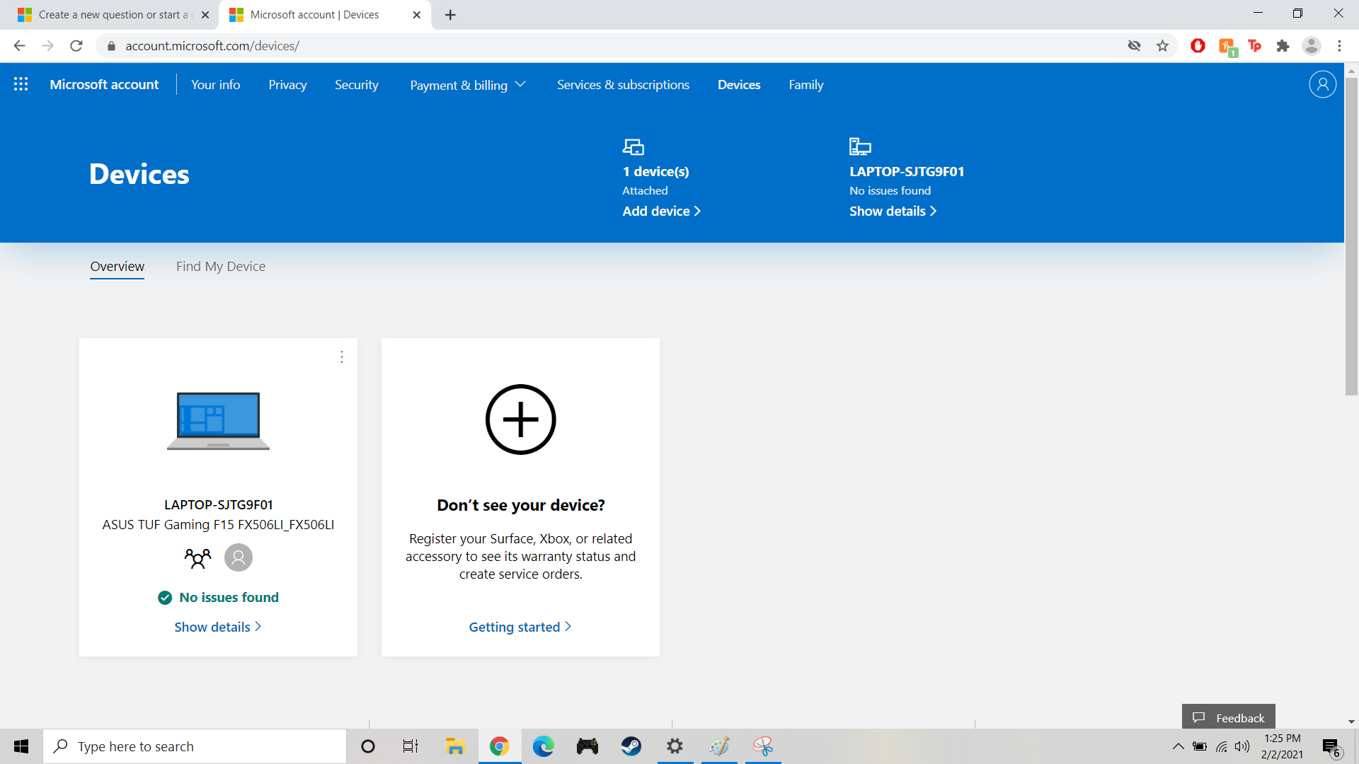This screenshot has width=1359, height=764.
Task: Click the crossed-eye tracking icon in address bar
Action: point(1134,46)
